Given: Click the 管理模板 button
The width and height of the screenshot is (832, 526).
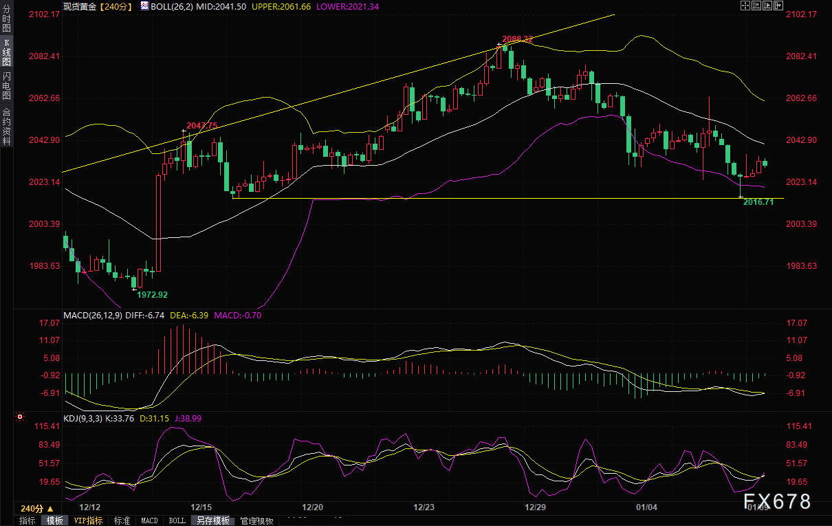Looking at the screenshot, I should (x=256, y=521).
